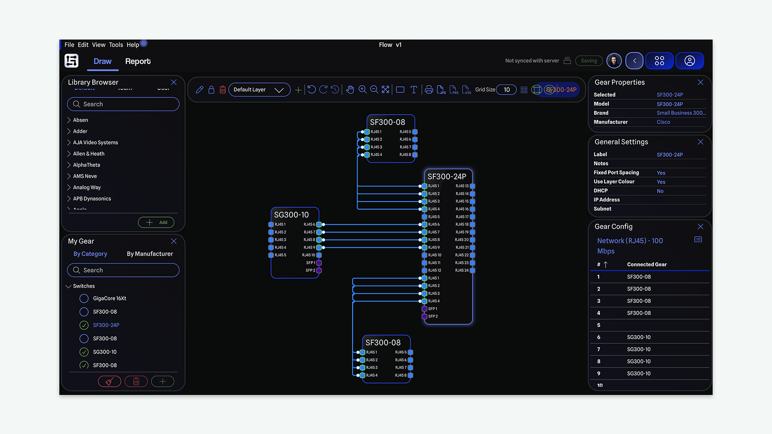
Task: Delete gear with My Gear trash button
Action: (x=136, y=381)
